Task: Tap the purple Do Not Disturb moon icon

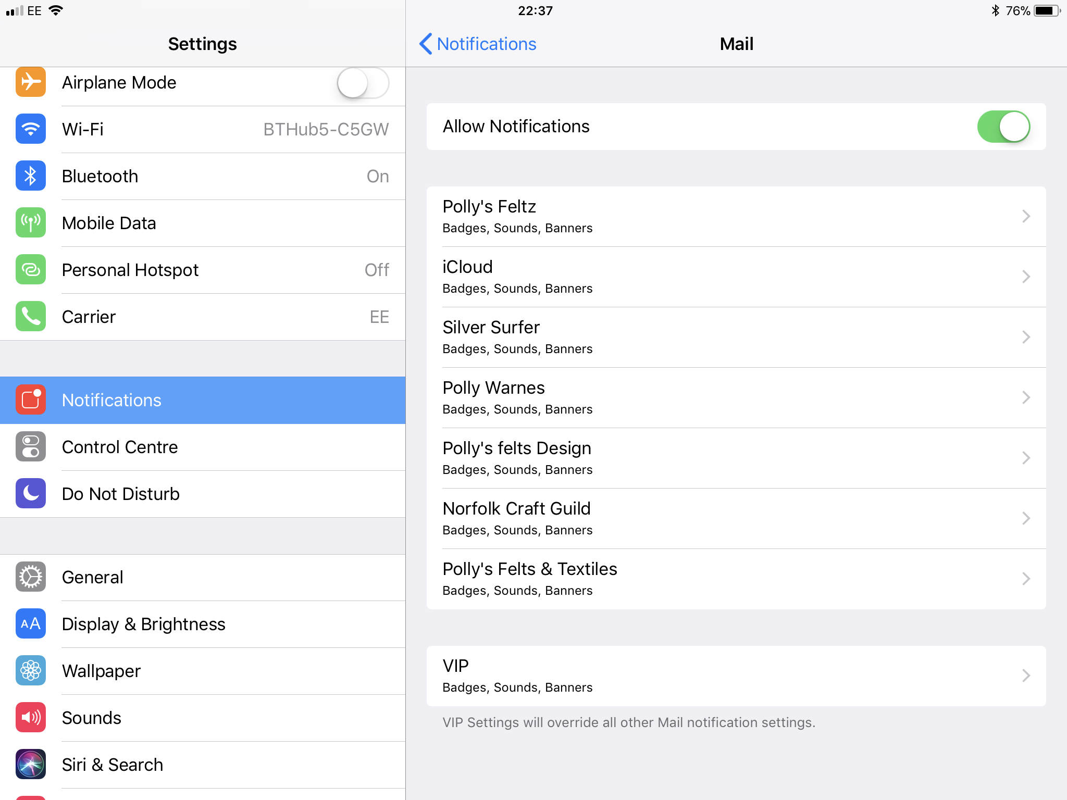Action: pos(31,494)
